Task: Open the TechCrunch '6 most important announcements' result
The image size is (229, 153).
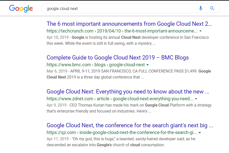Action: (129, 24)
